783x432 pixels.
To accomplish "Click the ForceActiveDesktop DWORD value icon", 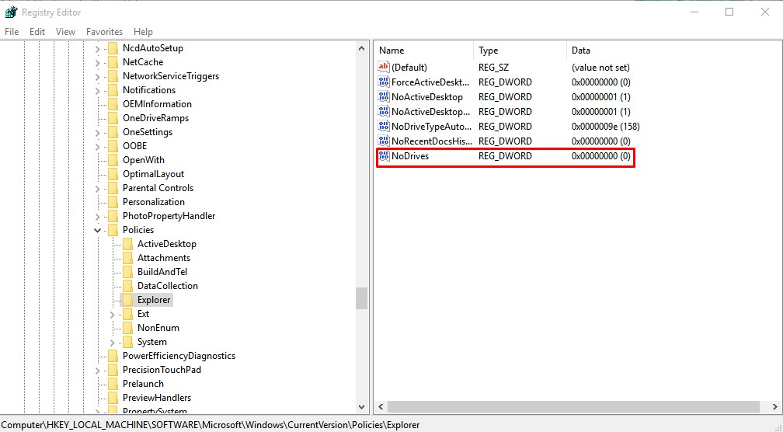I will coord(384,82).
